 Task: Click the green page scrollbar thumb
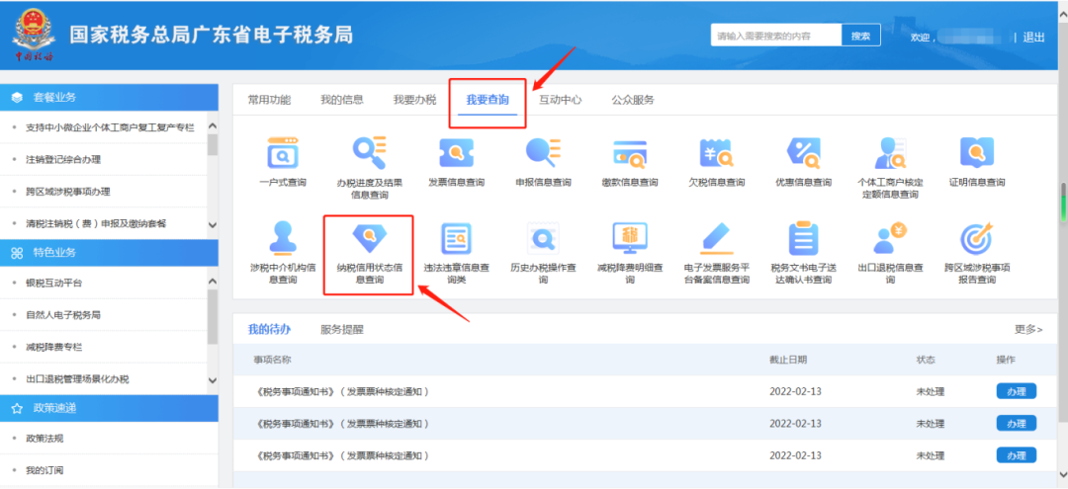pyautogui.click(x=1063, y=202)
